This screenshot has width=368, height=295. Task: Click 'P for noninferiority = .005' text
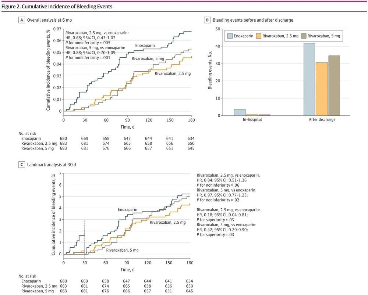[88, 43]
